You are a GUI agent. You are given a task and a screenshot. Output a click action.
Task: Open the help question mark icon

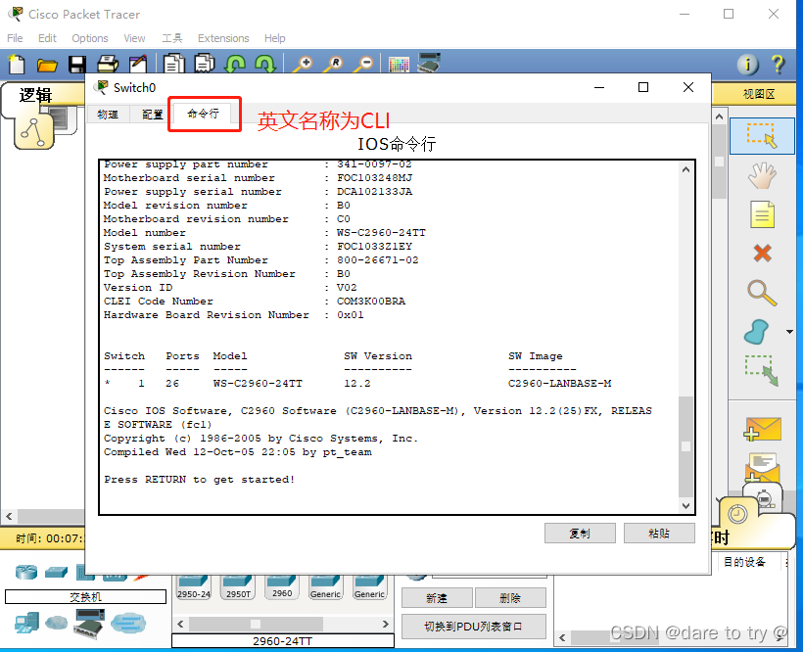coord(778,65)
